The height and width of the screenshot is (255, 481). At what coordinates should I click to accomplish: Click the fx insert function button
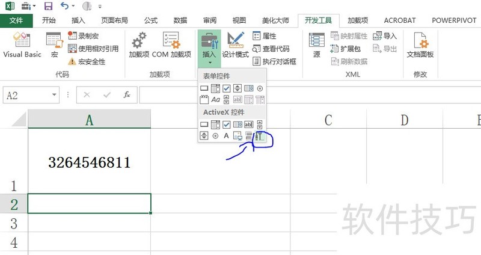coord(127,95)
